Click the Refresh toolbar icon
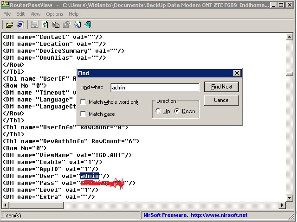Image resolution: width=297 pixels, height=222 pixels. 45,25
